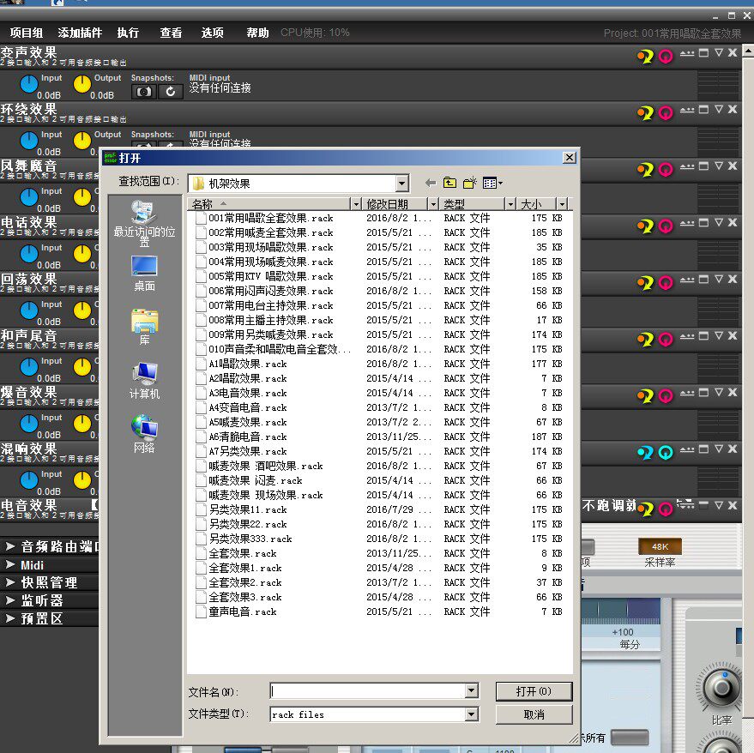754x753 pixels.
Task: Click the orange icon on 环绕效果 row
Action: (645, 113)
